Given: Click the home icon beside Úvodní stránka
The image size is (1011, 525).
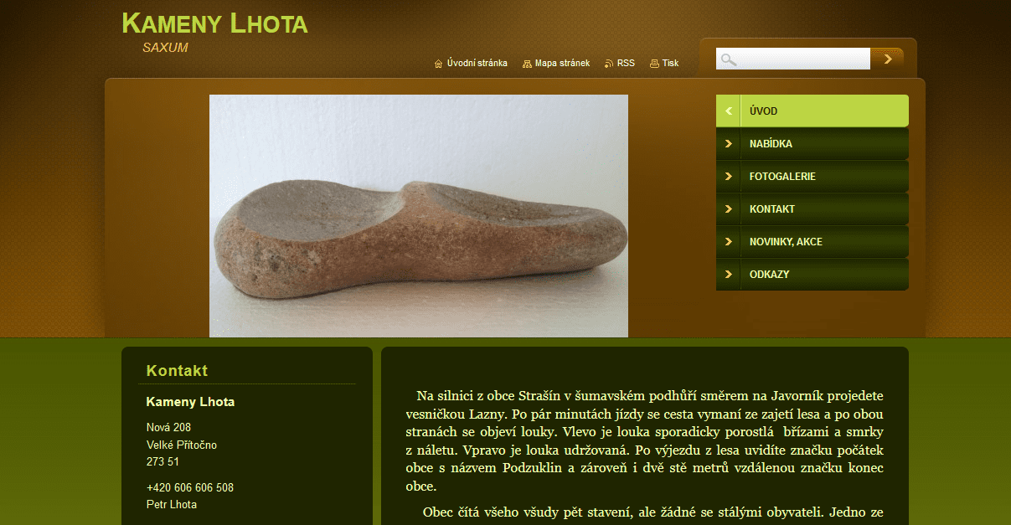Looking at the screenshot, I should (x=438, y=64).
